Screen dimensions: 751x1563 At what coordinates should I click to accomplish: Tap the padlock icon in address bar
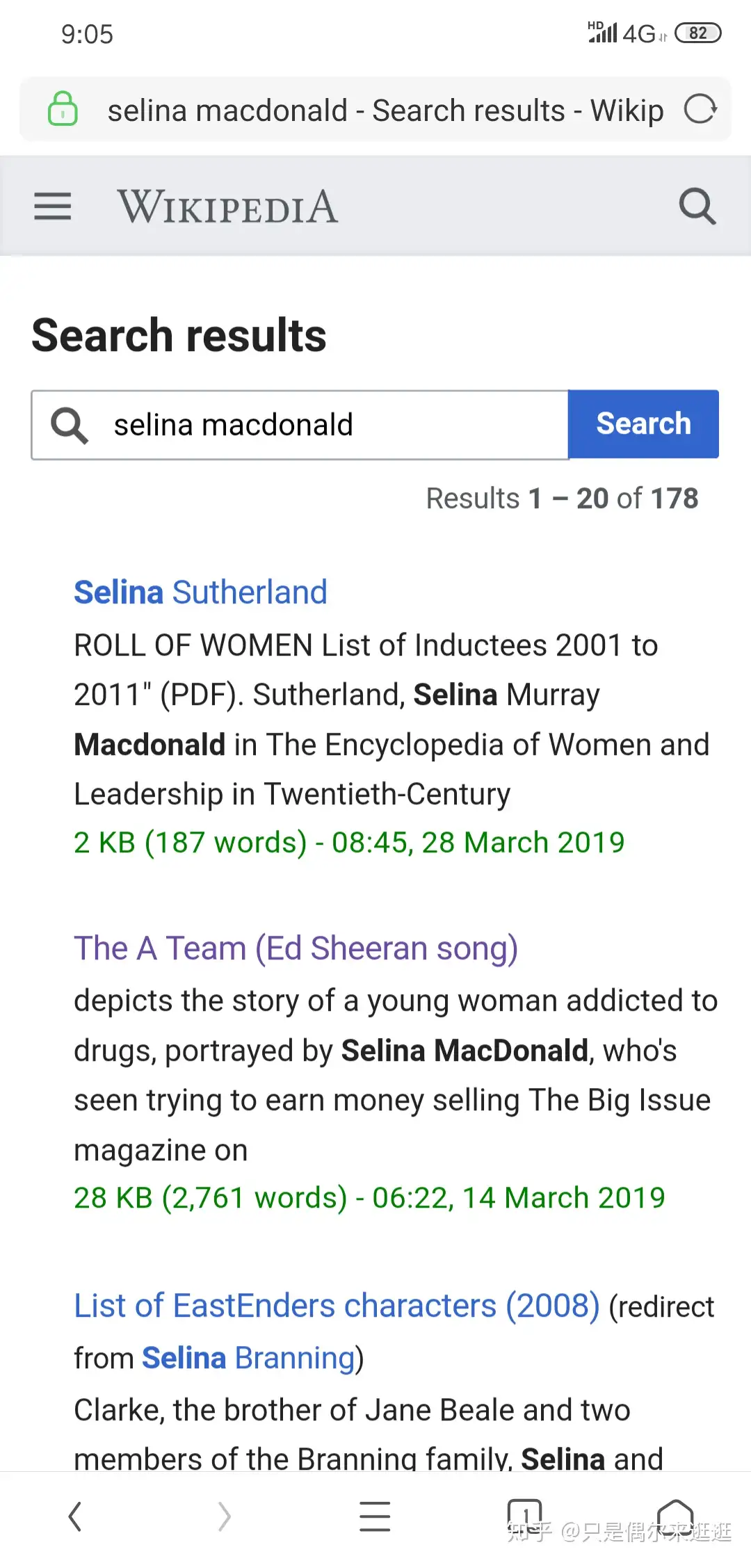[x=63, y=110]
